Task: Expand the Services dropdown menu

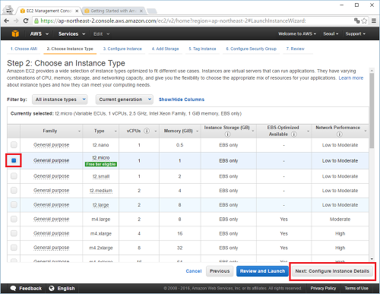Action: tap(71, 33)
